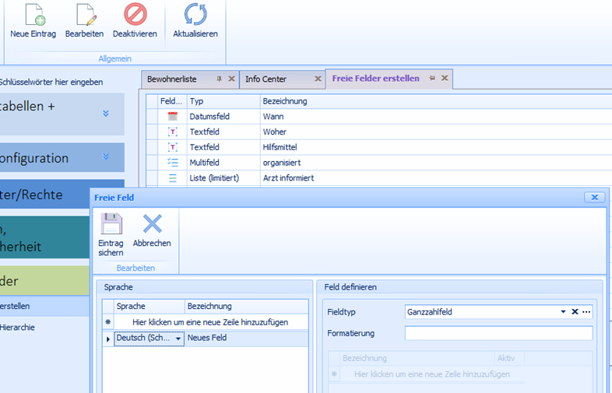This screenshot has height=393, width=612.
Task: Collapse the Tabellen sidebar section
Action: point(106,113)
